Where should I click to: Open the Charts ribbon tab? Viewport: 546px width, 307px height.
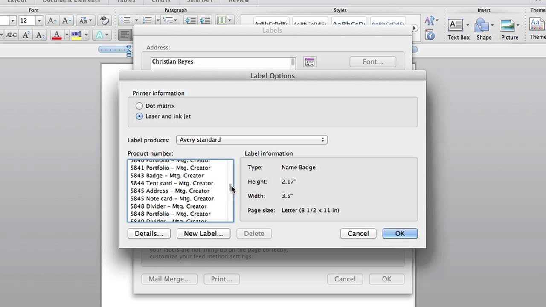pos(161,1)
